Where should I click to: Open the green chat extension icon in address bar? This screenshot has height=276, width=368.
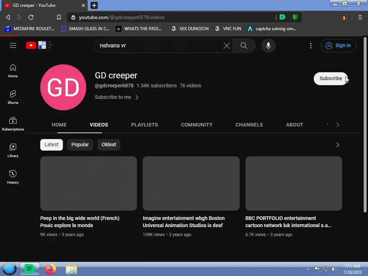click(282, 17)
